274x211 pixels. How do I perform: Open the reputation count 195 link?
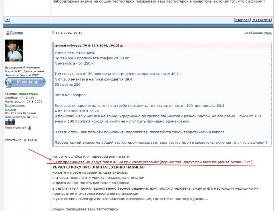(x=30, y=140)
